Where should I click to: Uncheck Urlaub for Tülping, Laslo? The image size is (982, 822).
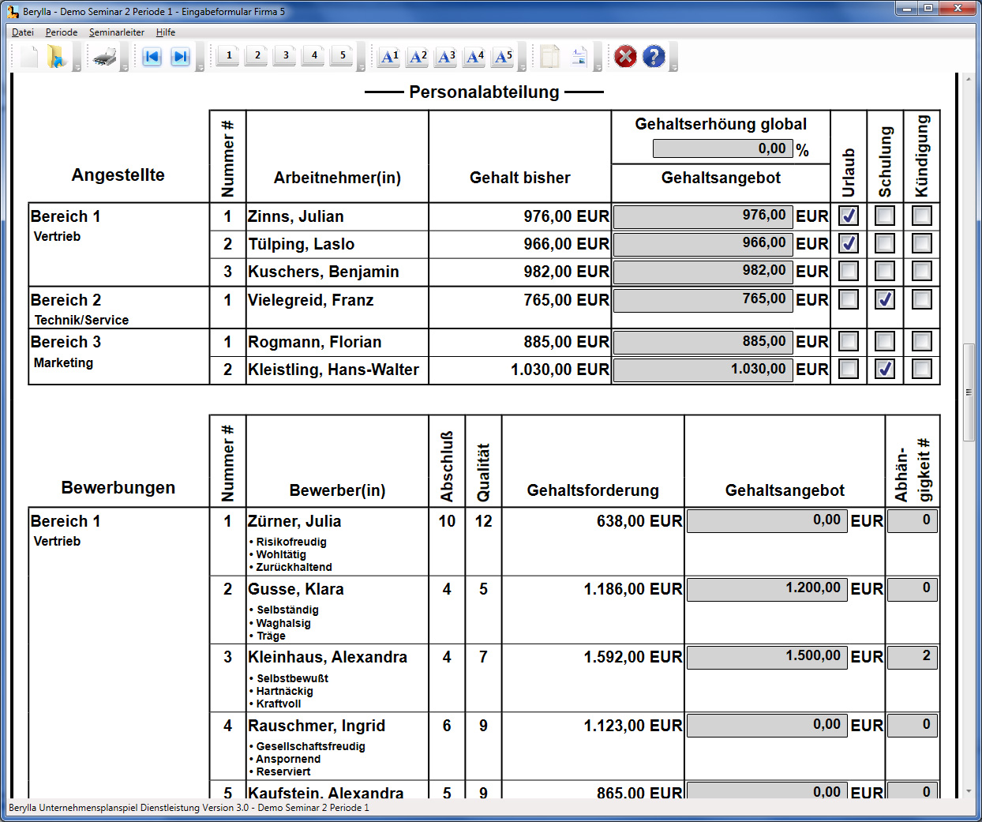click(x=849, y=243)
